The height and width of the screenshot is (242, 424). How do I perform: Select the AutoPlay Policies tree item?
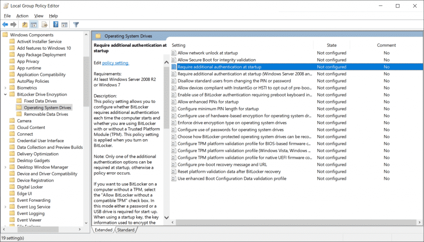[33, 81]
